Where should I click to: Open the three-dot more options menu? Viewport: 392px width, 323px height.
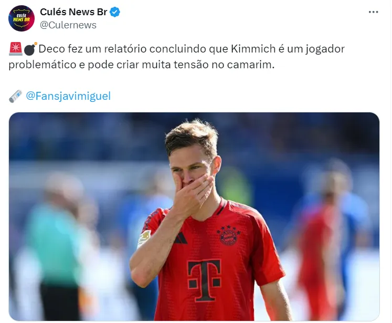373,12
